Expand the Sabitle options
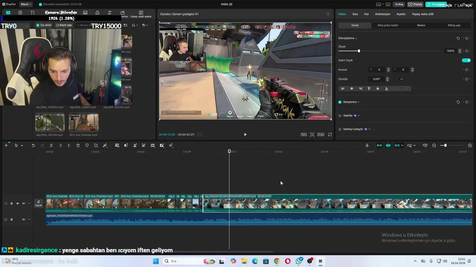The height and width of the screenshot is (267, 476). 358,116
